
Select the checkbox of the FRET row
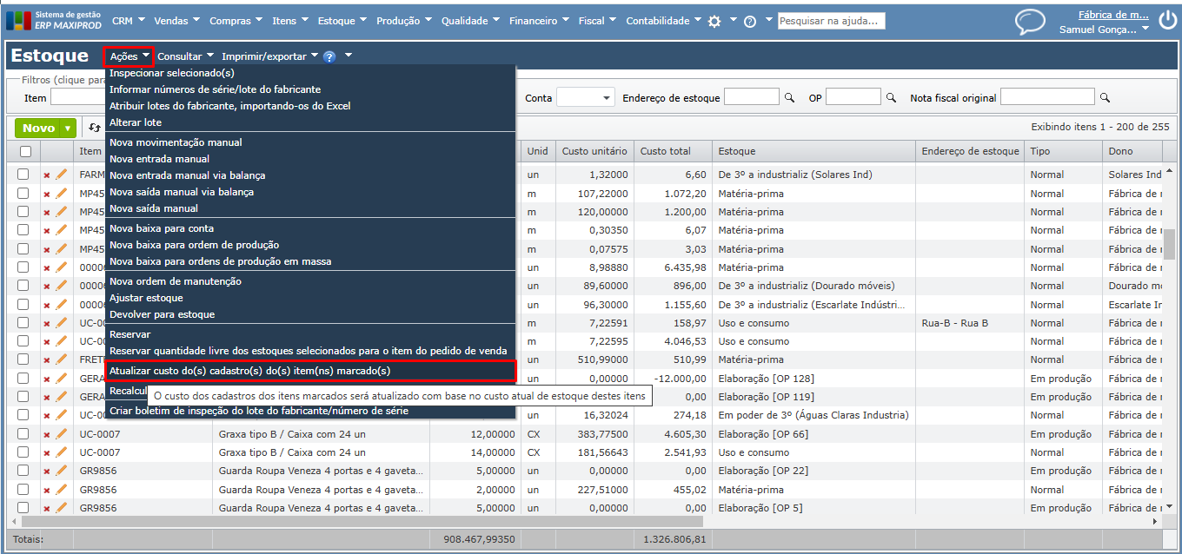click(23, 359)
